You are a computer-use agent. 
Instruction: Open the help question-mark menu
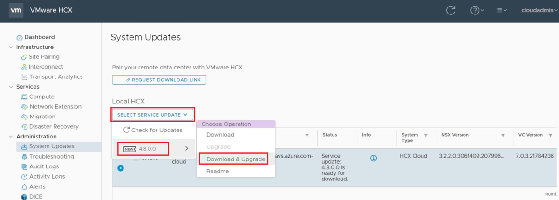tap(477, 10)
